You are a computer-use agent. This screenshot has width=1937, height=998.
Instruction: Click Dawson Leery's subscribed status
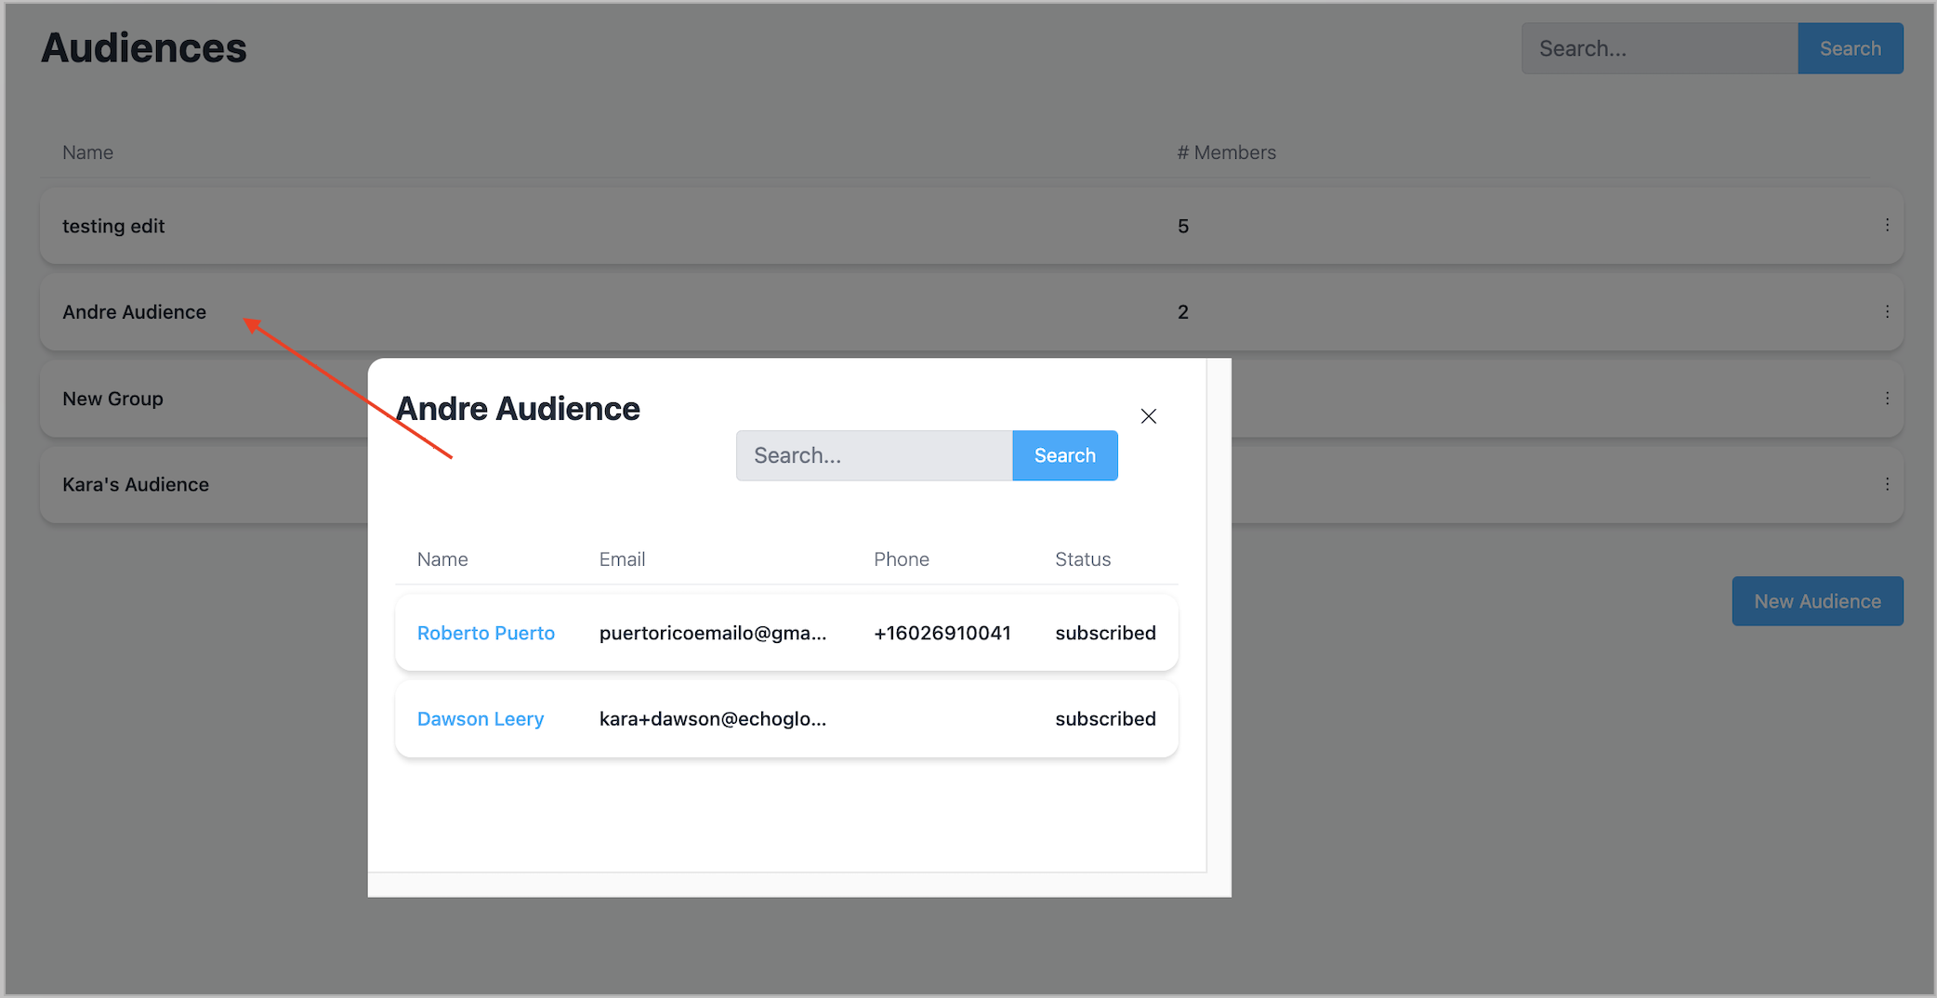tap(1105, 719)
